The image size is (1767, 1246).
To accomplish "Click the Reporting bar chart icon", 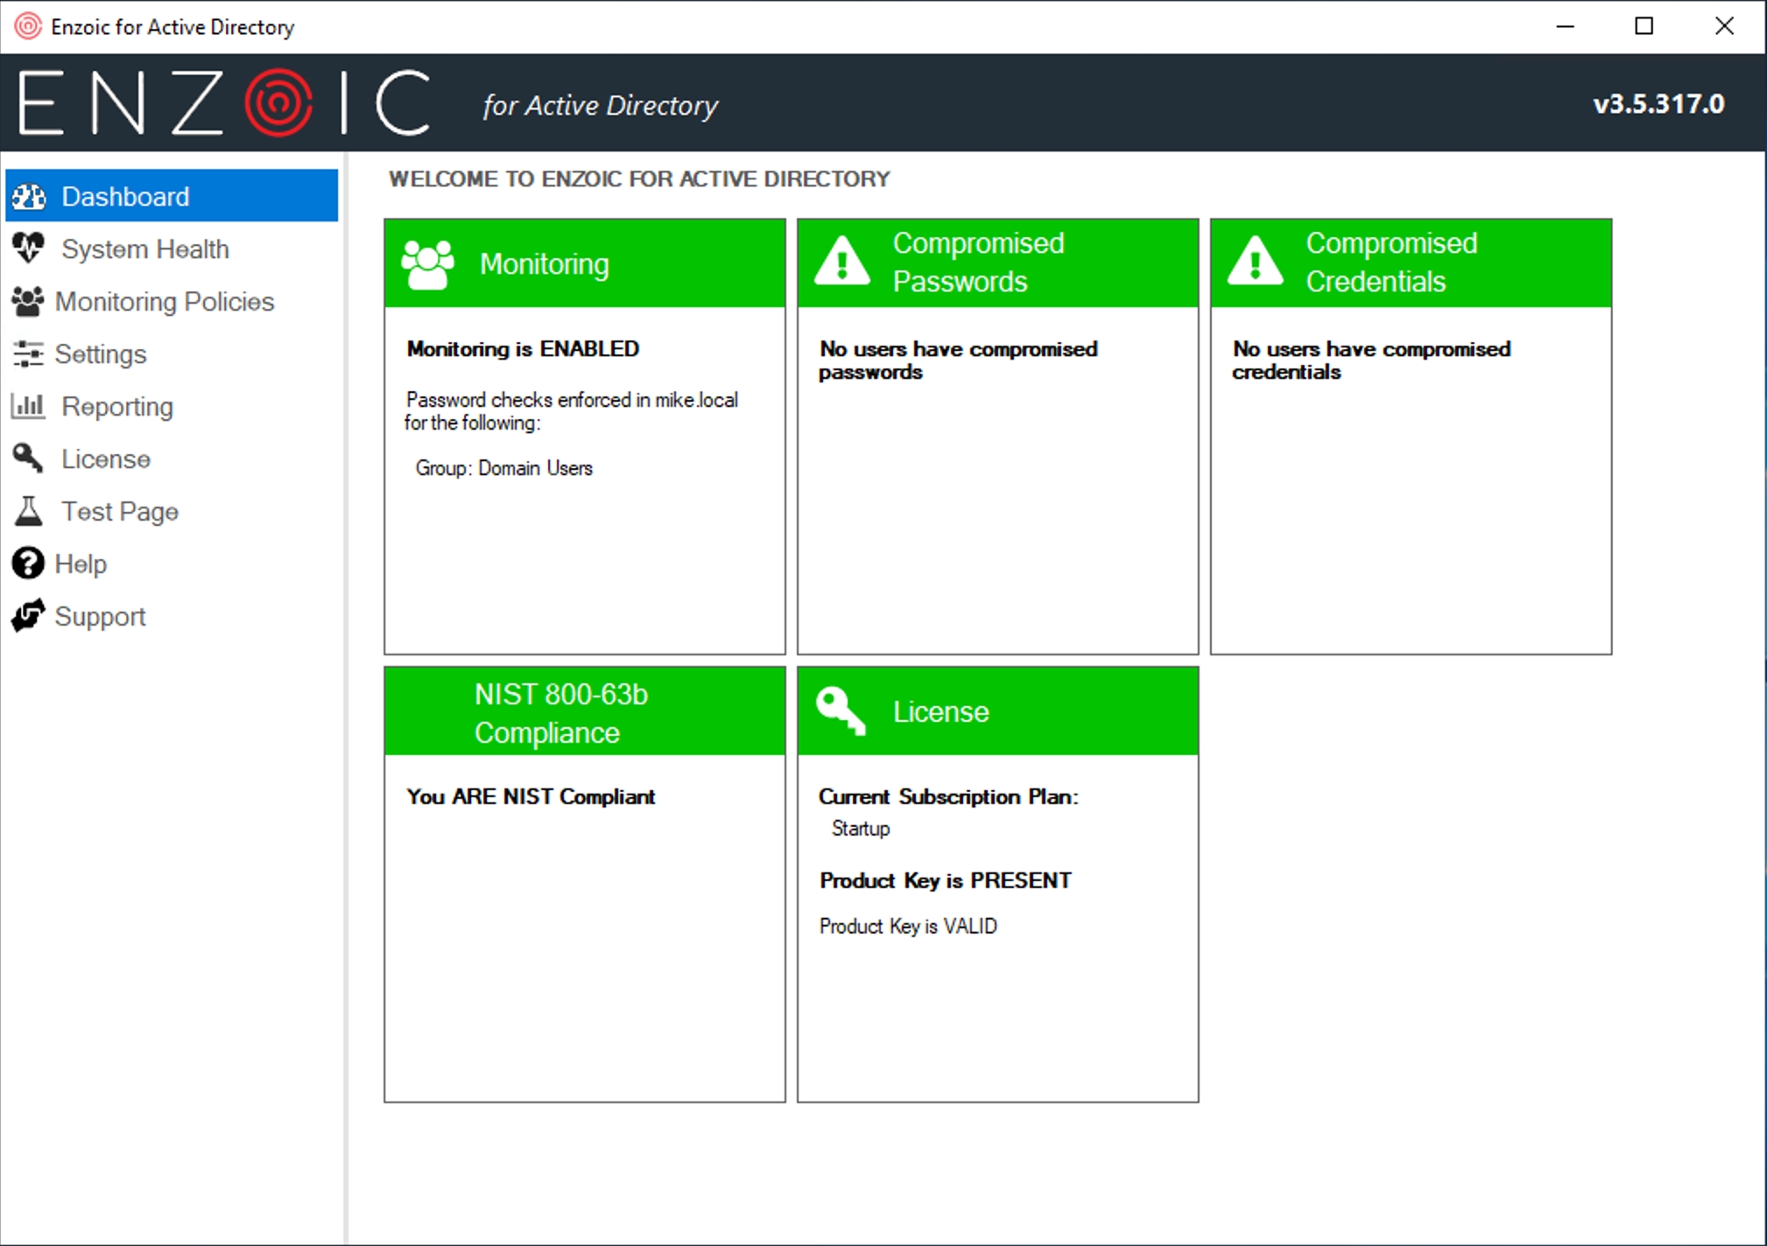I will pos(27,406).
